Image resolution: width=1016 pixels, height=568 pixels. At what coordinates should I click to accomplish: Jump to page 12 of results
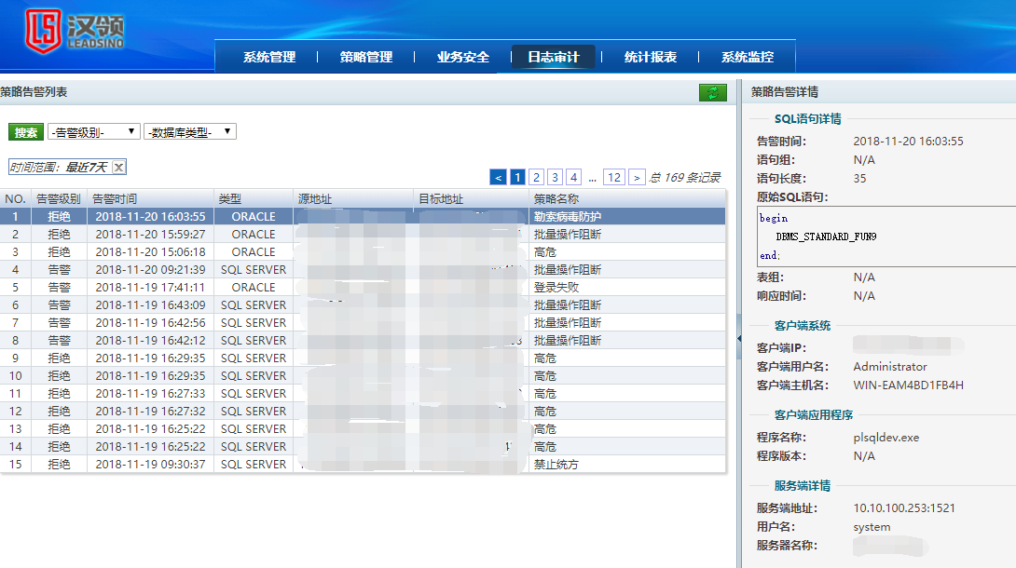[x=613, y=177]
